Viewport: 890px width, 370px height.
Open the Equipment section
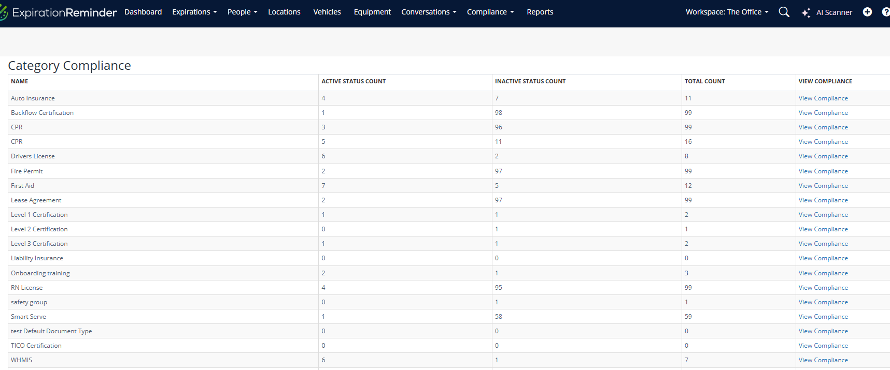[372, 12]
